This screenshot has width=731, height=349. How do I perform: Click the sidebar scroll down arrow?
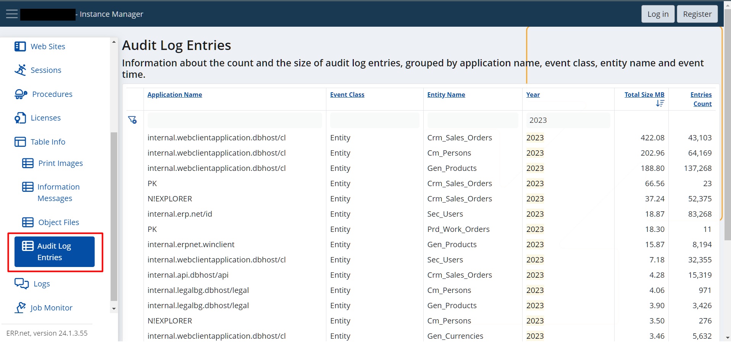click(x=114, y=308)
